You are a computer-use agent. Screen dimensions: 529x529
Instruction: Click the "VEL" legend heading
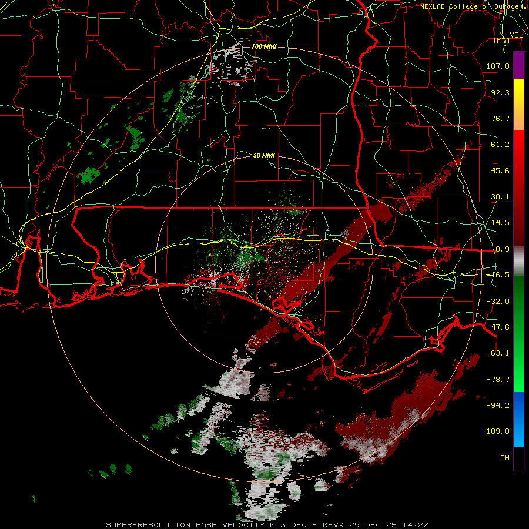(516, 35)
